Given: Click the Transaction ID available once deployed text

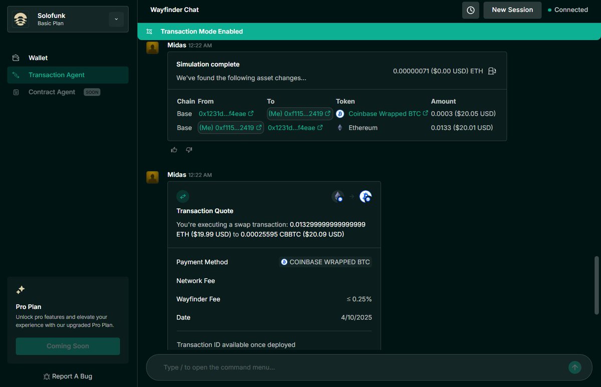Looking at the screenshot, I should (x=236, y=344).
